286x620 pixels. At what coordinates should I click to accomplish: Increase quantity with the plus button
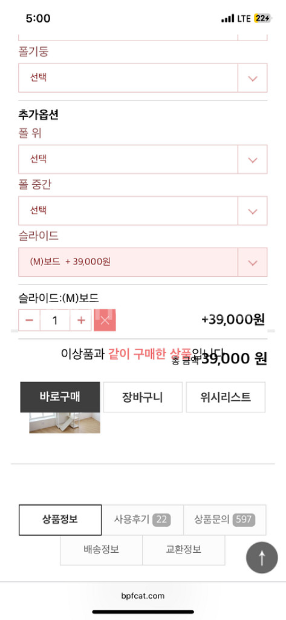(x=81, y=320)
